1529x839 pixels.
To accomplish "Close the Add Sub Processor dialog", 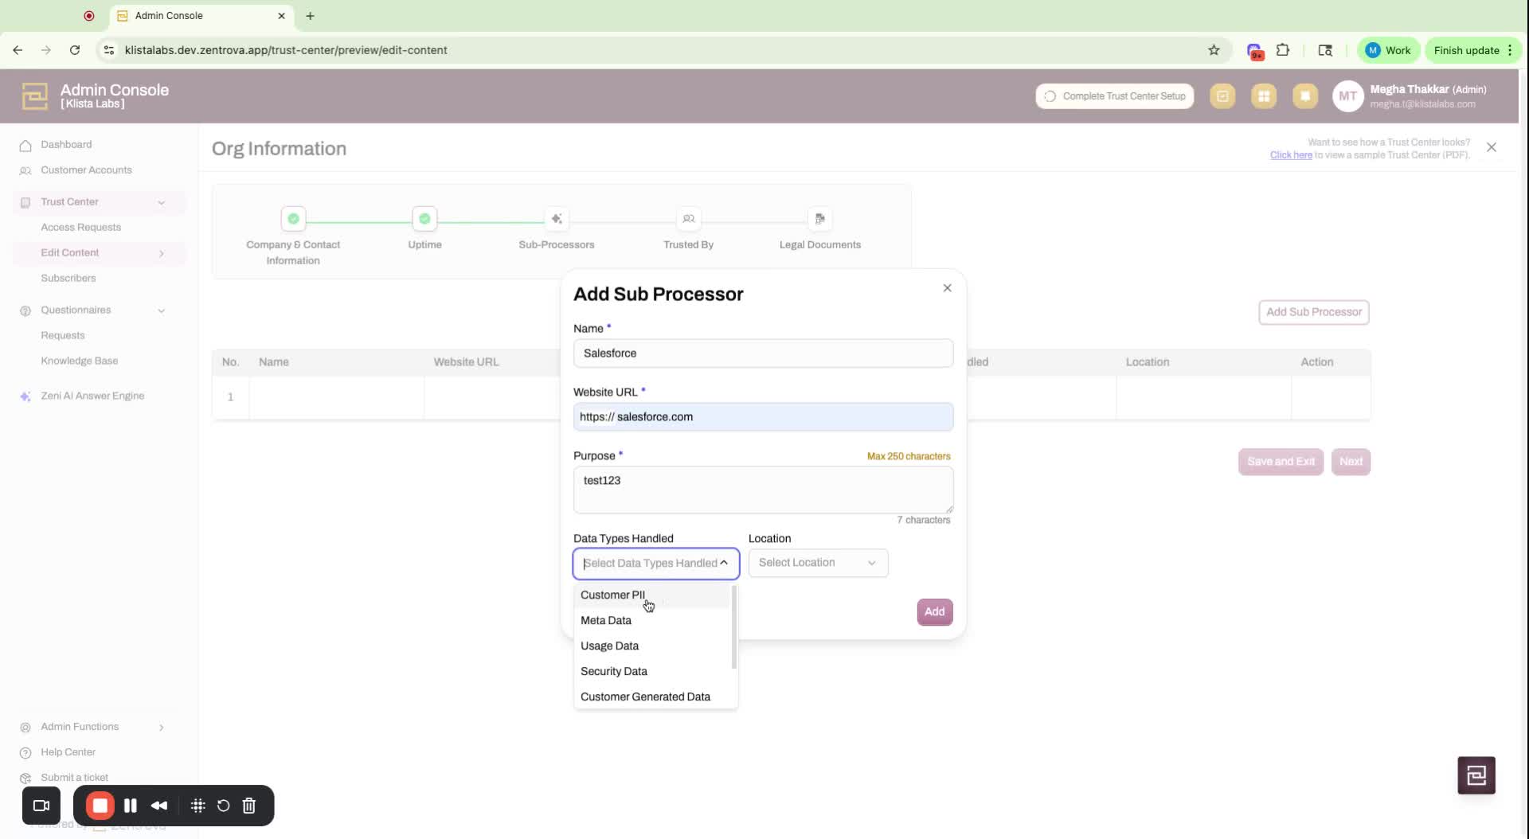I will (947, 288).
